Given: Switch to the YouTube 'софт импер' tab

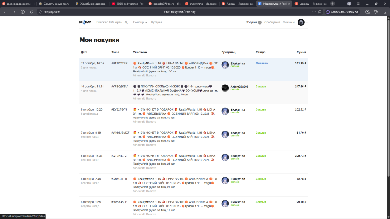Looking at the screenshot, I should 128,4.
